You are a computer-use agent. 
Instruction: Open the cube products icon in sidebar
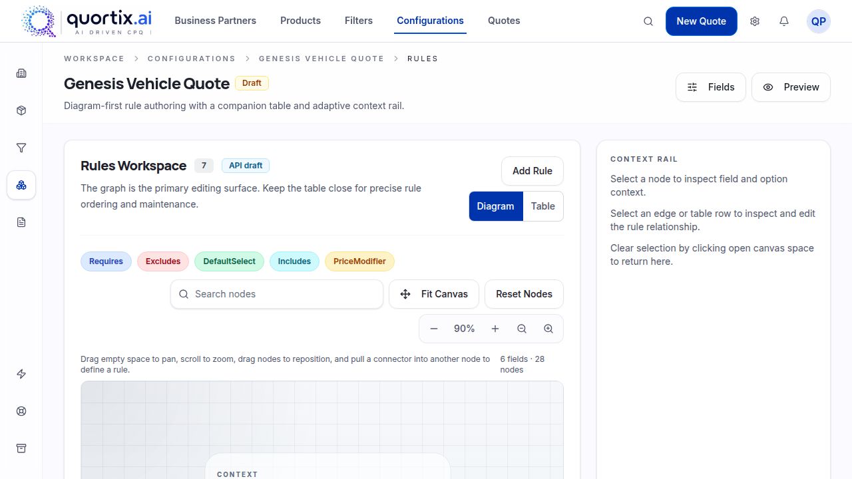tap(21, 110)
